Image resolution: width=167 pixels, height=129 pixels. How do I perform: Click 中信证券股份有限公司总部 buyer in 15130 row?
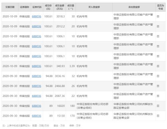point(93,116)
